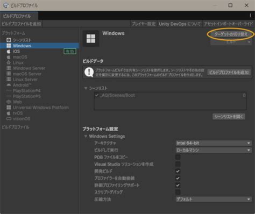Click the Linux platform icon

(x=9, y=62)
